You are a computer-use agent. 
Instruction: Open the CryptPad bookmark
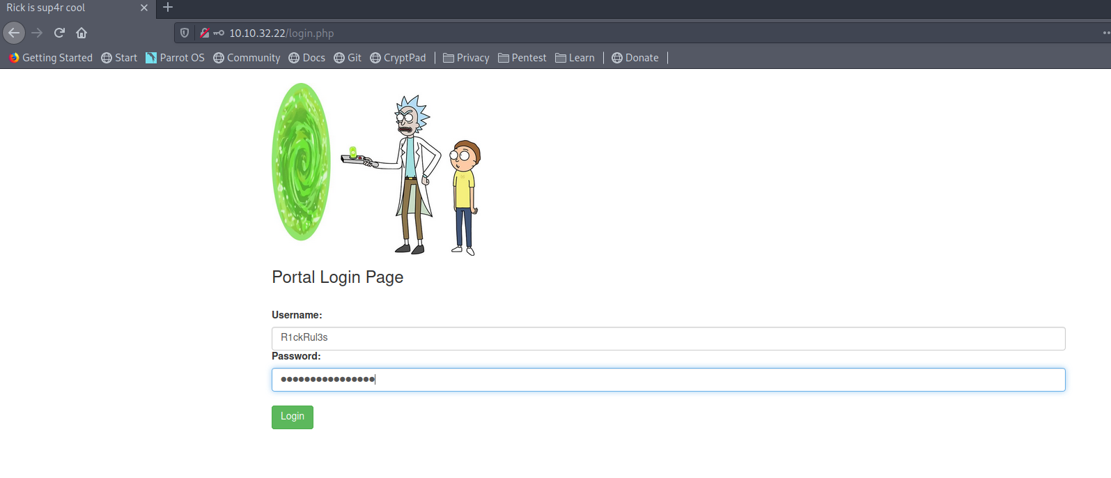(398, 58)
